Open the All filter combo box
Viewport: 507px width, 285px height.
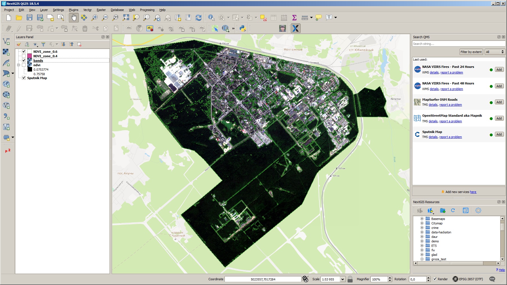(x=495, y=52)
